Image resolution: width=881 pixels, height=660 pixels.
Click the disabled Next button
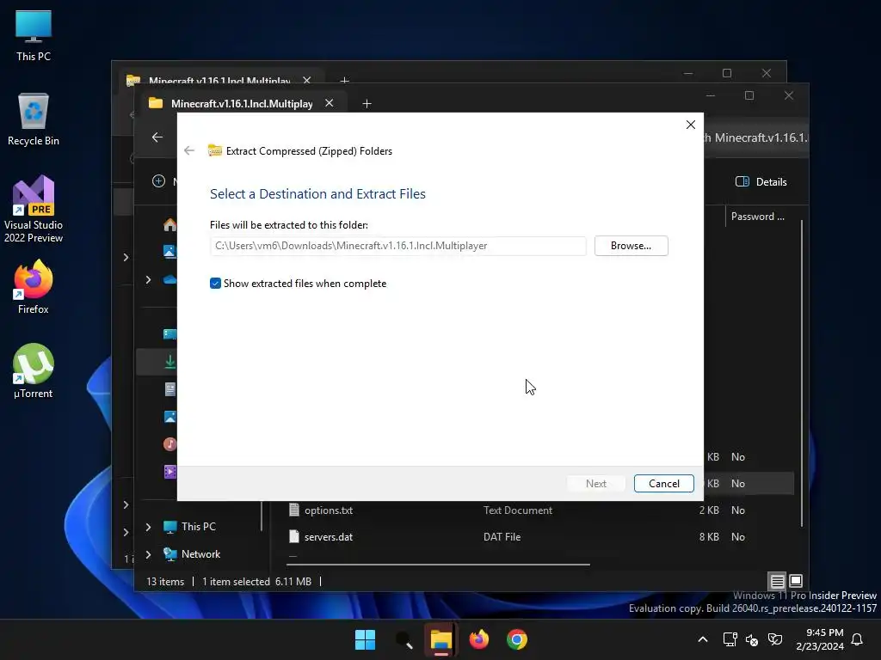coord(596,483)
